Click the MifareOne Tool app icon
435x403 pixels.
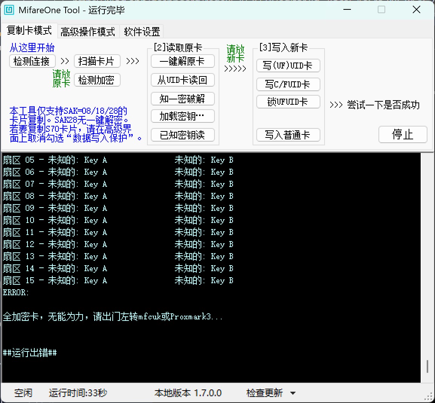pos(9,10)
